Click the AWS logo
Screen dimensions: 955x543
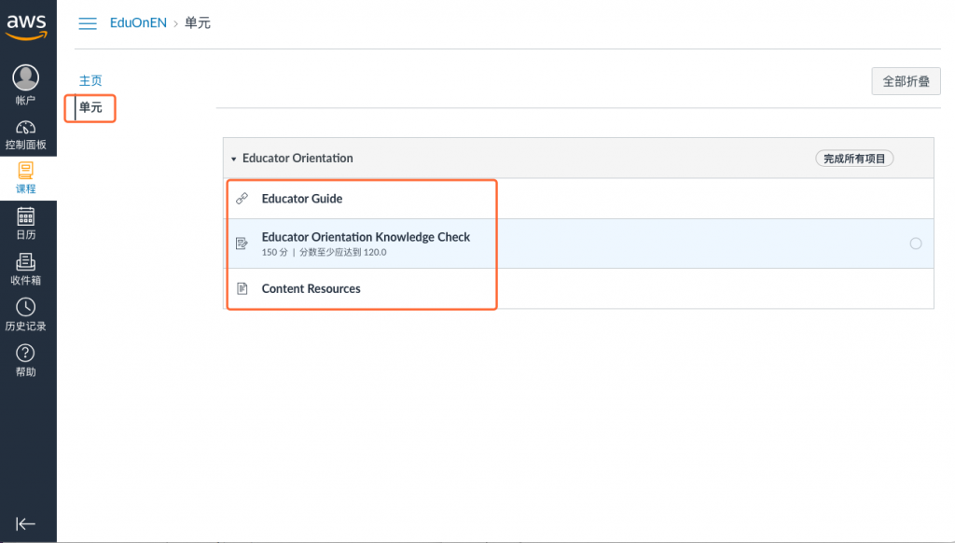click(26, 26)
